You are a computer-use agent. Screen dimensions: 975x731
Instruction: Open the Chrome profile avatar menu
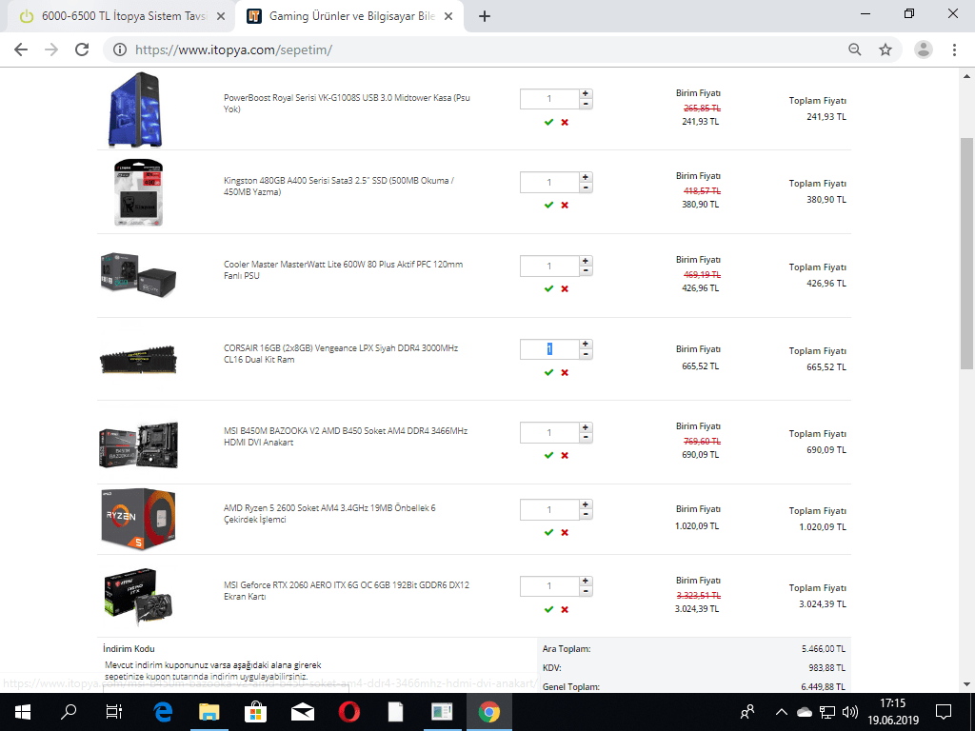(x=924, y=49)
